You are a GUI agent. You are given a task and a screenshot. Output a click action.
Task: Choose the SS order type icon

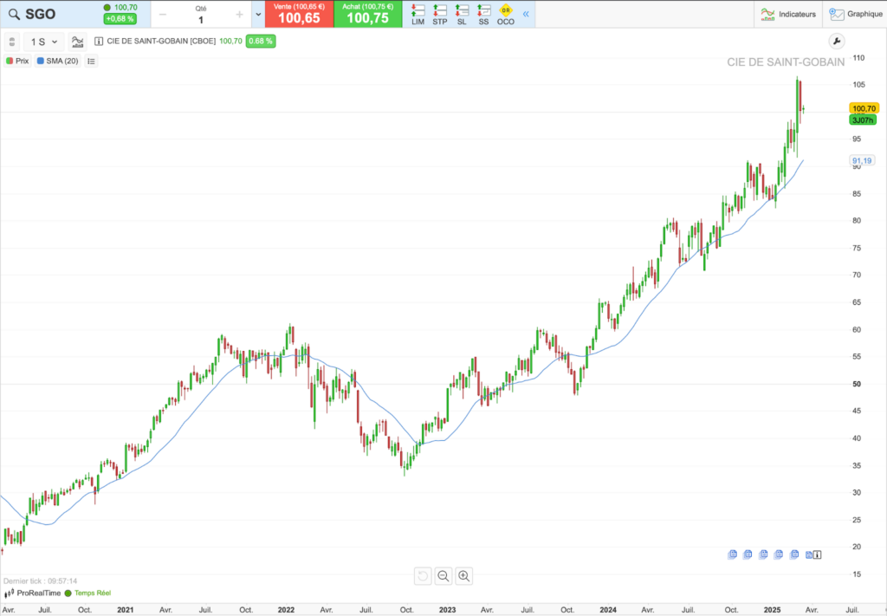483,14
